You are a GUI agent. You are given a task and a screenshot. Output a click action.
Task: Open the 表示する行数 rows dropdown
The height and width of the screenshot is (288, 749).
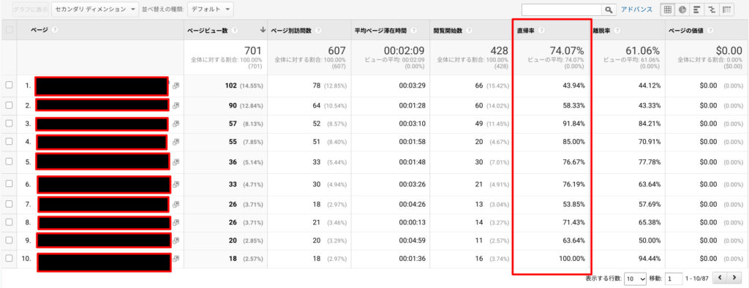636,278
